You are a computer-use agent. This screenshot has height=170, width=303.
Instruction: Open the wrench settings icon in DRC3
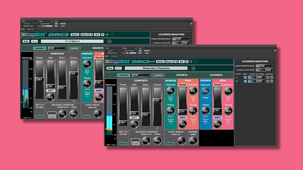click(102, 34)
